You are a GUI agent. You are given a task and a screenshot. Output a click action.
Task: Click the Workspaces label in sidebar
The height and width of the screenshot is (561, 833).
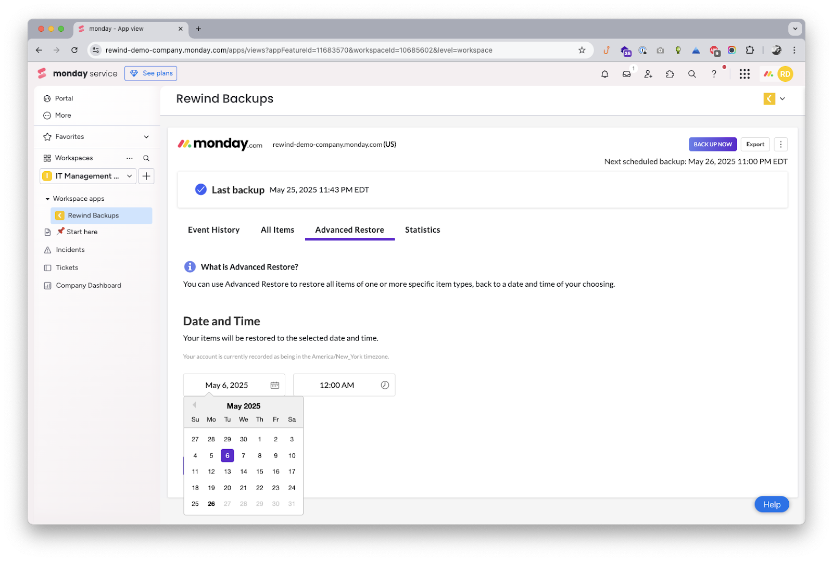coord(74,158)
